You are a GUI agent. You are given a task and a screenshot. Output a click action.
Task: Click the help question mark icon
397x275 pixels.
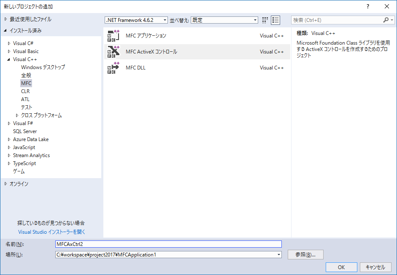pos(367,6)
